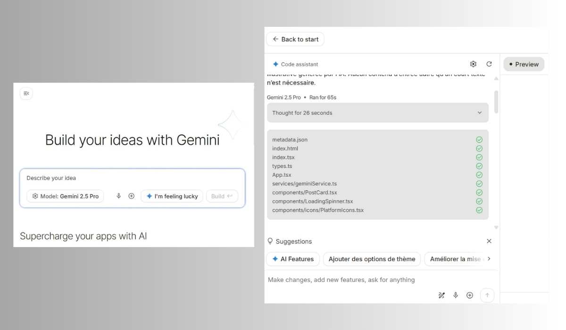
Task: Click the chat panel vertical scrollbar
Action: pyautogui.click(x=496, y=101)
